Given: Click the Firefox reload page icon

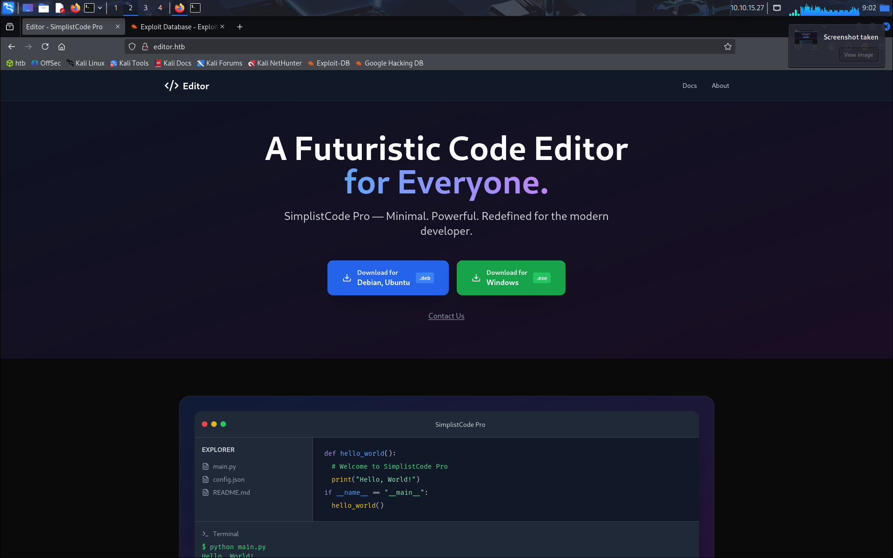Looking at the screenshot, I should (45, 46).
